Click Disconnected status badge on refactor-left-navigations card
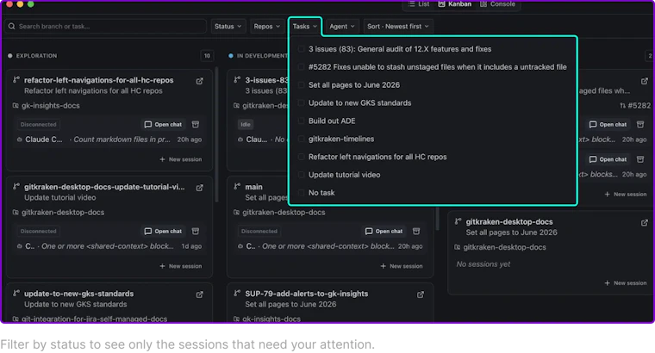 [x=39, y=124]
